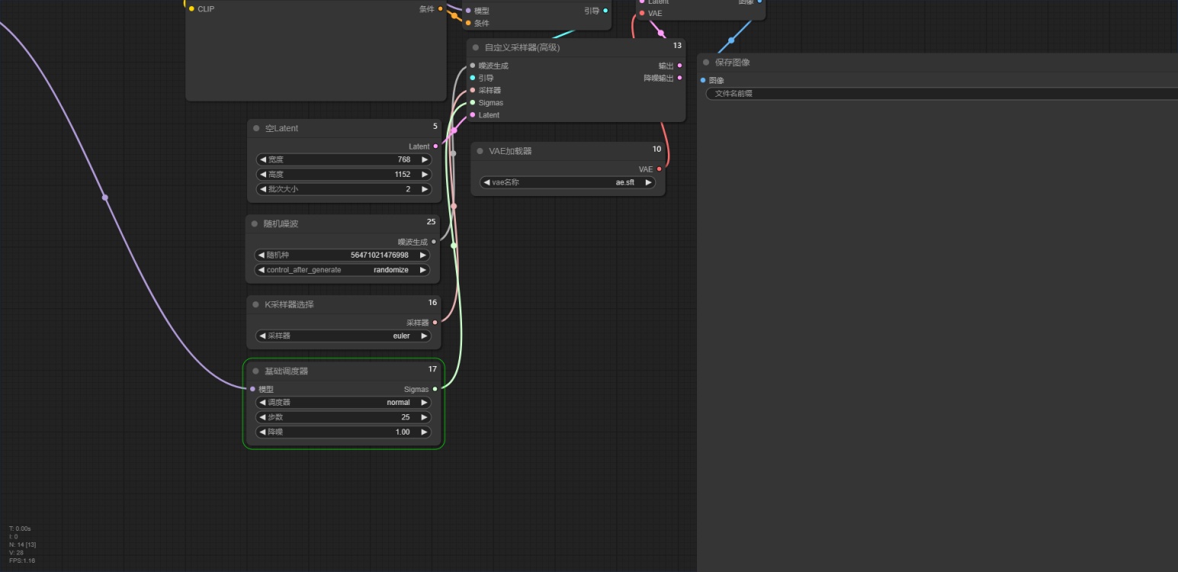This screenshot has height=572, width=1178.
Task: Decrease 随机种 with its left arrow
Action: tap(262, 255)
